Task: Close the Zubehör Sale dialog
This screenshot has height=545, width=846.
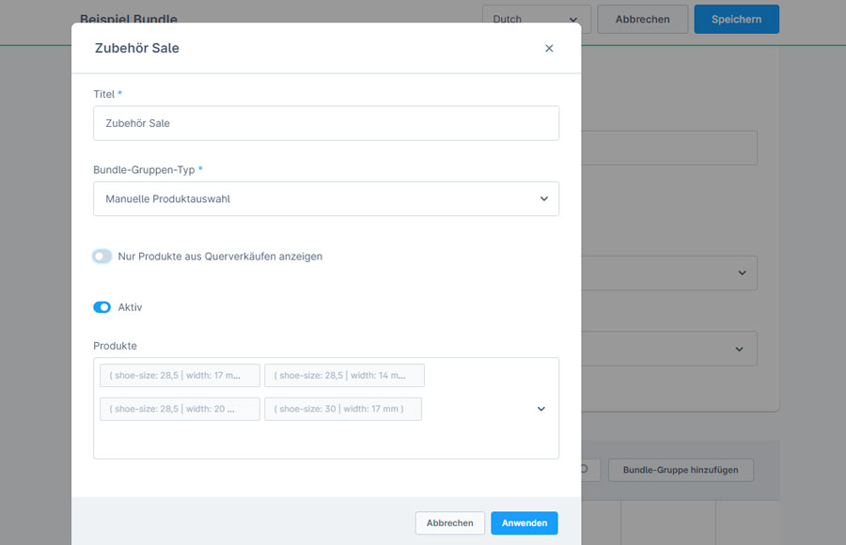Action: click(549, 48)
